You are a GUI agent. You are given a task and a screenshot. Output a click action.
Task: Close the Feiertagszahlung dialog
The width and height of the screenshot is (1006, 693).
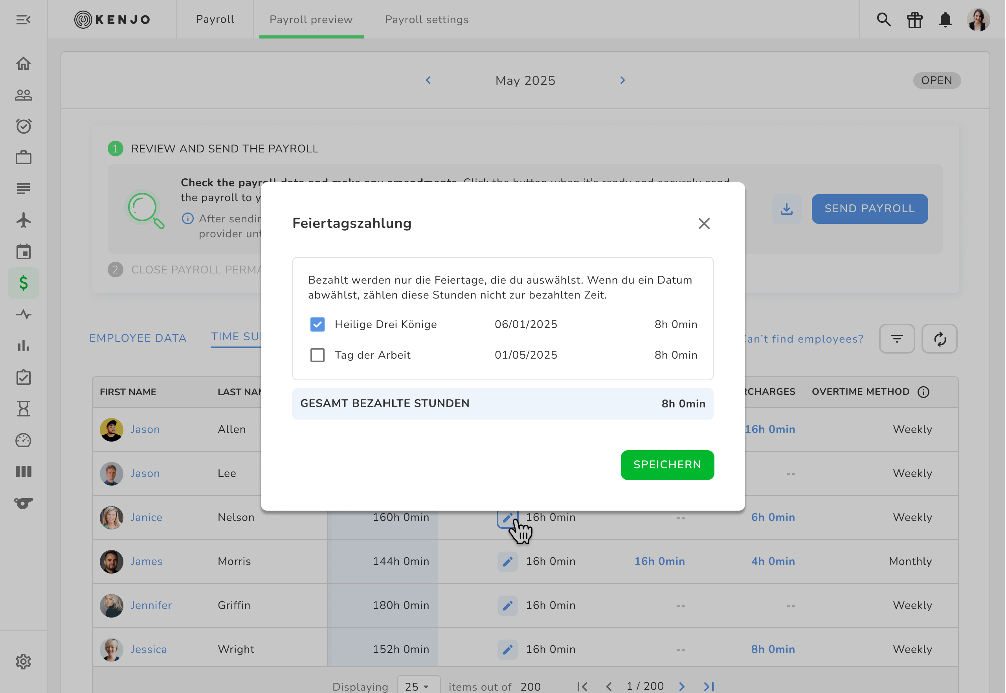tap(704, 224)
